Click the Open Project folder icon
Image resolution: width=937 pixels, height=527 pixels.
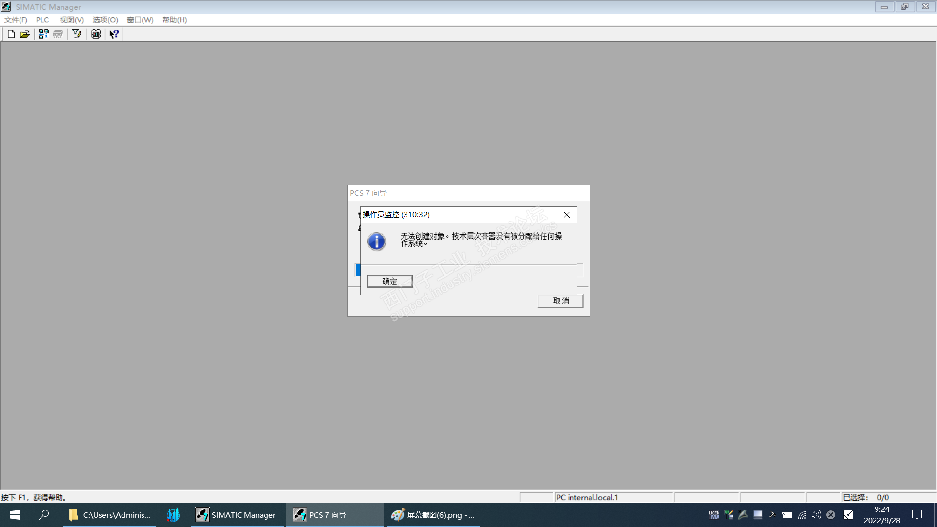tap(25, 34)
